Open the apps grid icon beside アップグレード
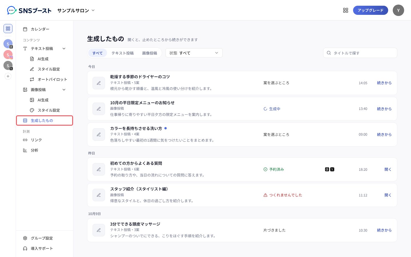411x257 pixels. pyautogui.click(x=346, y=10)
